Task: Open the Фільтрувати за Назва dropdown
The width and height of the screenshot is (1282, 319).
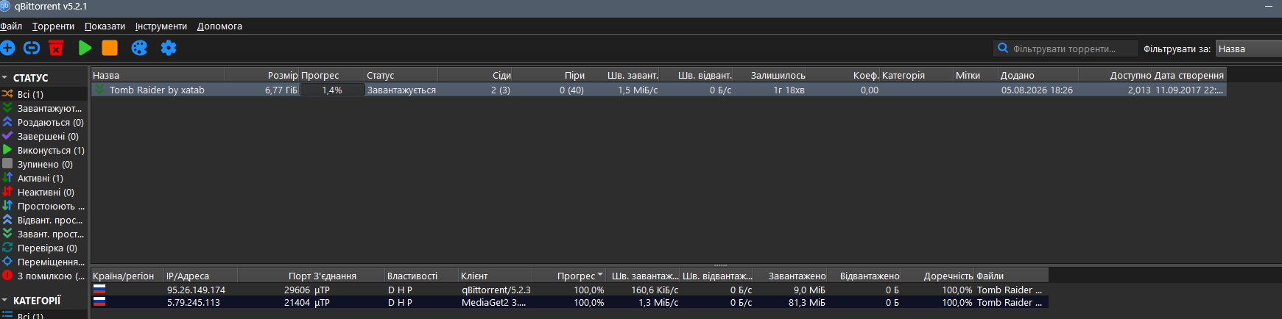Action: [x=1249, y=49]
